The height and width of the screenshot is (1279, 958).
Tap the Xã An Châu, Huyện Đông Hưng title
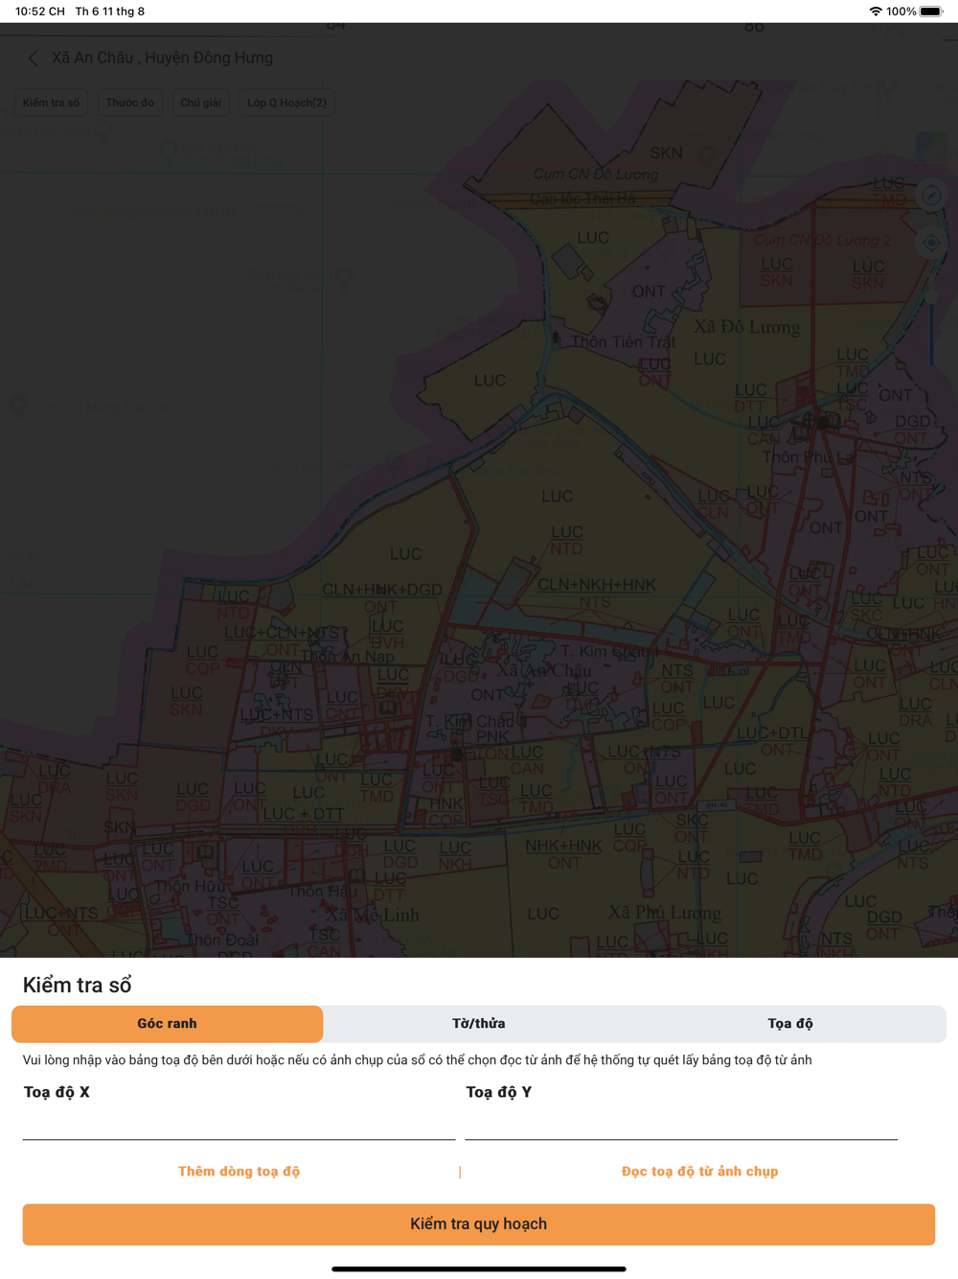coord(162,58)
